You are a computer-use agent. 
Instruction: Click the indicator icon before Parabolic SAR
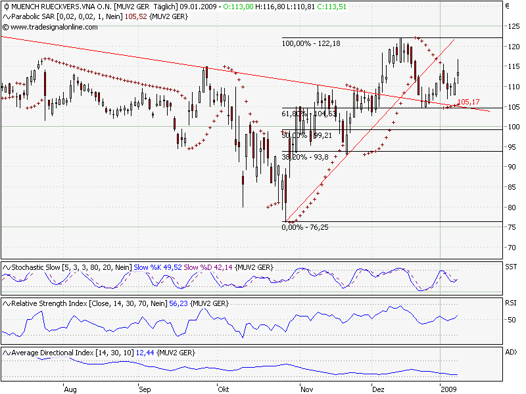point(7,16)
